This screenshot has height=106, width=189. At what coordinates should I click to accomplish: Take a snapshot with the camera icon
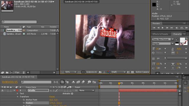coord(100,72)
